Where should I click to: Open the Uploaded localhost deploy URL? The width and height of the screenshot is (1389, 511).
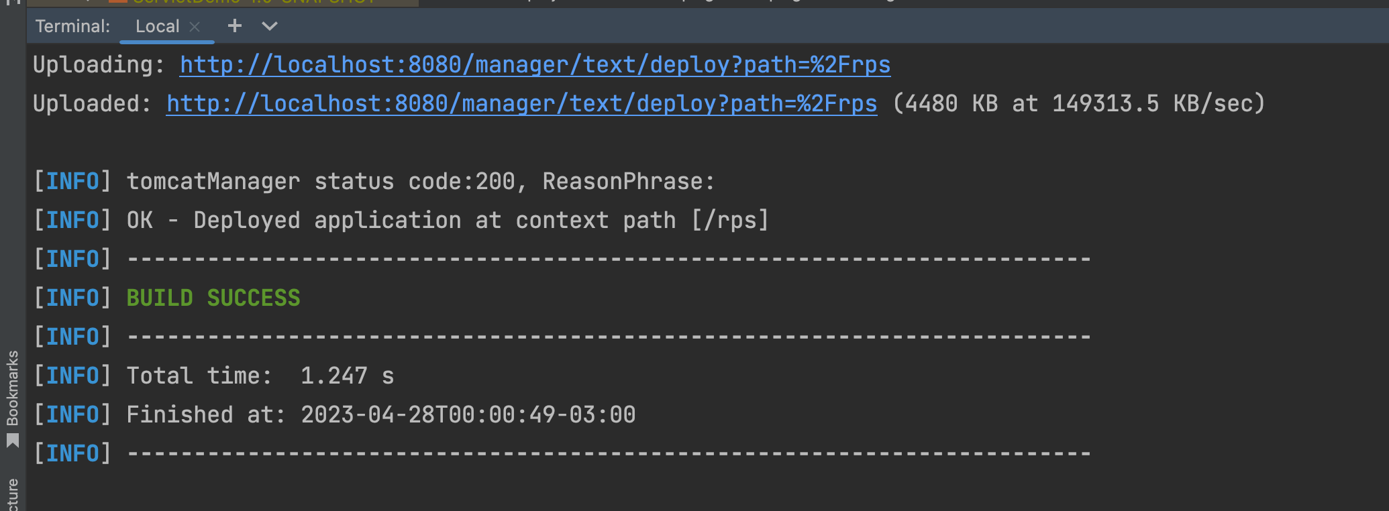(521, 104)
